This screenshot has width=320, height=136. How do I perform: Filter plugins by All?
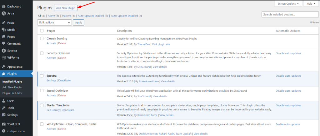[39, 16]
